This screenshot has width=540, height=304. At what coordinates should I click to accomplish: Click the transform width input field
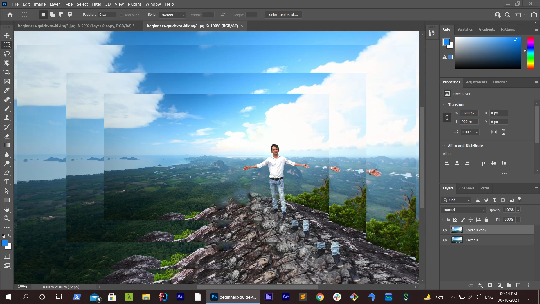point(469,113)
